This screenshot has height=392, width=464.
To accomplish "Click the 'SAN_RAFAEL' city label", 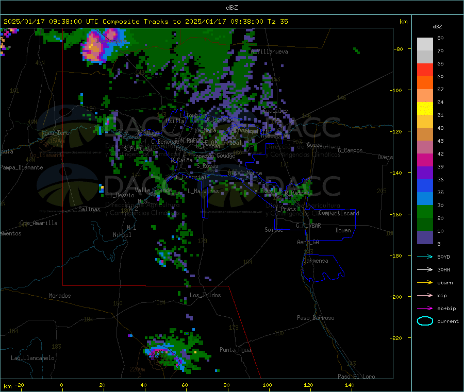I will click(189, 140).
